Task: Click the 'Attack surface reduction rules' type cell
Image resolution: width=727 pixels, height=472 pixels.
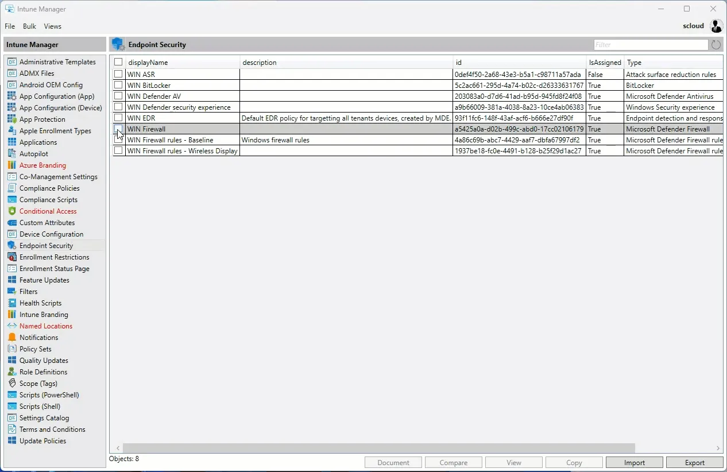Action: [x=674, y=75]
